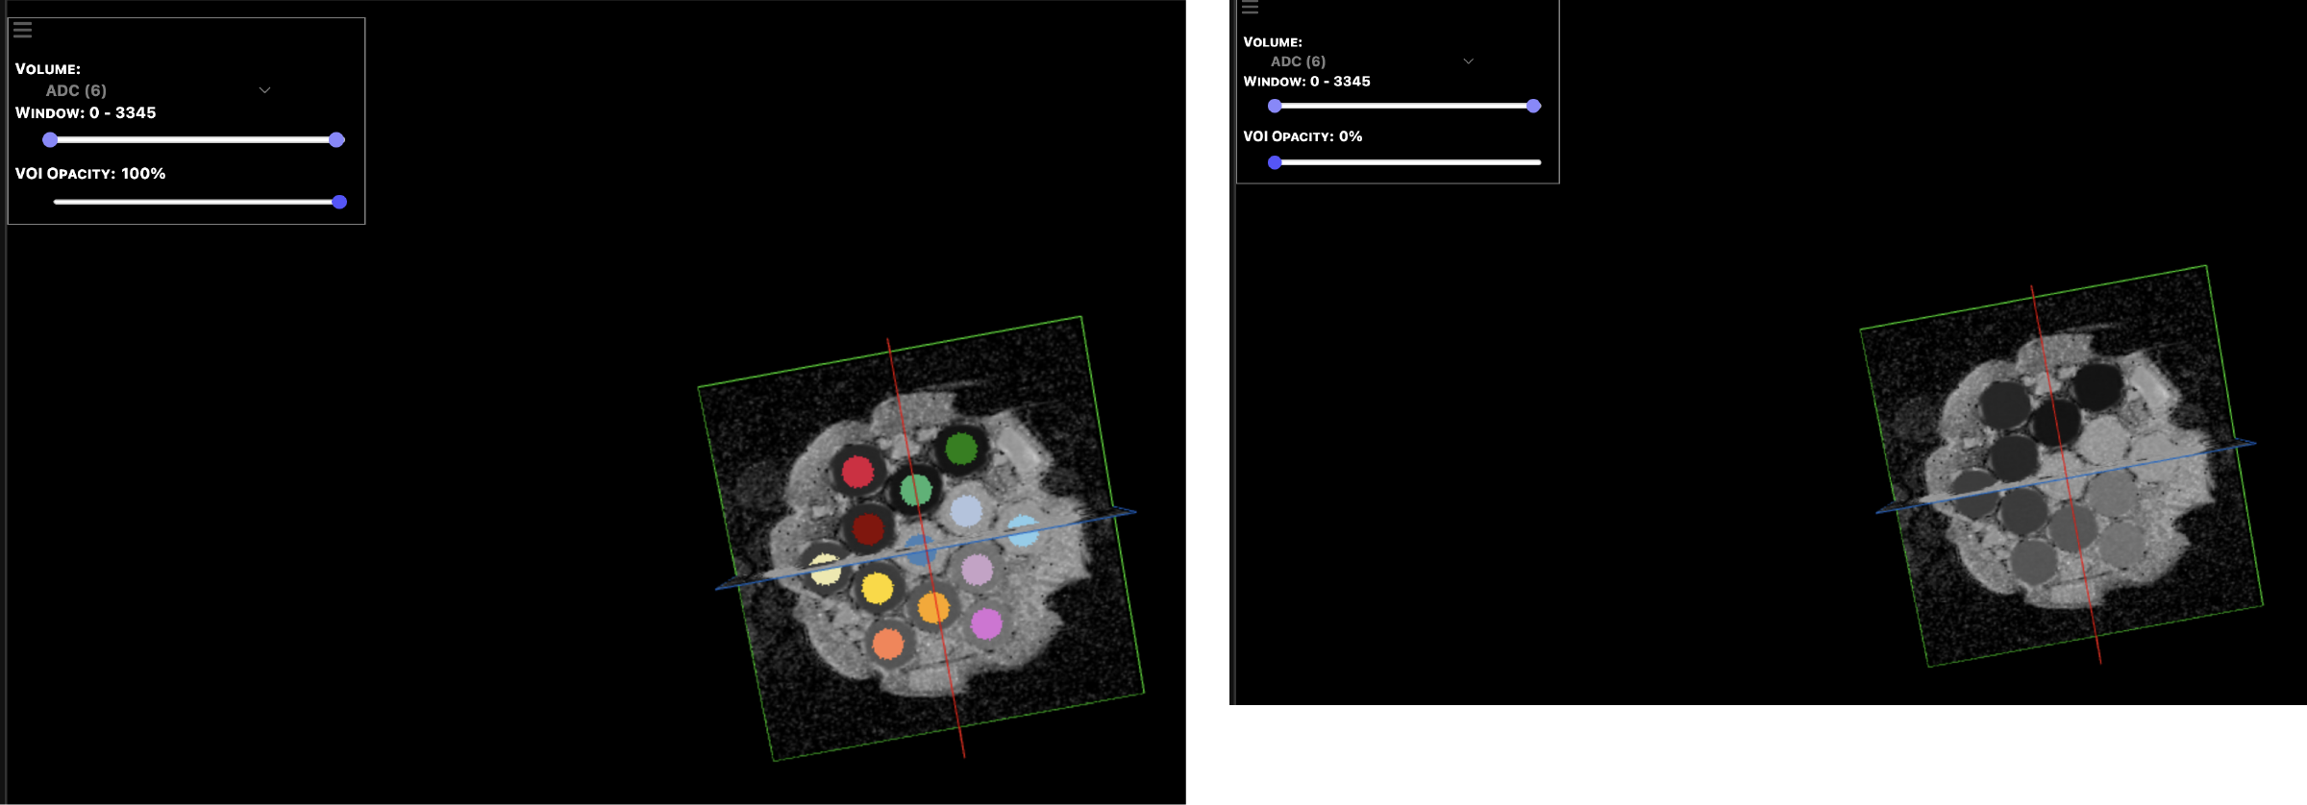
Task: Choose the salmon-colored VOI in the phantom
Action: (888, 644)
